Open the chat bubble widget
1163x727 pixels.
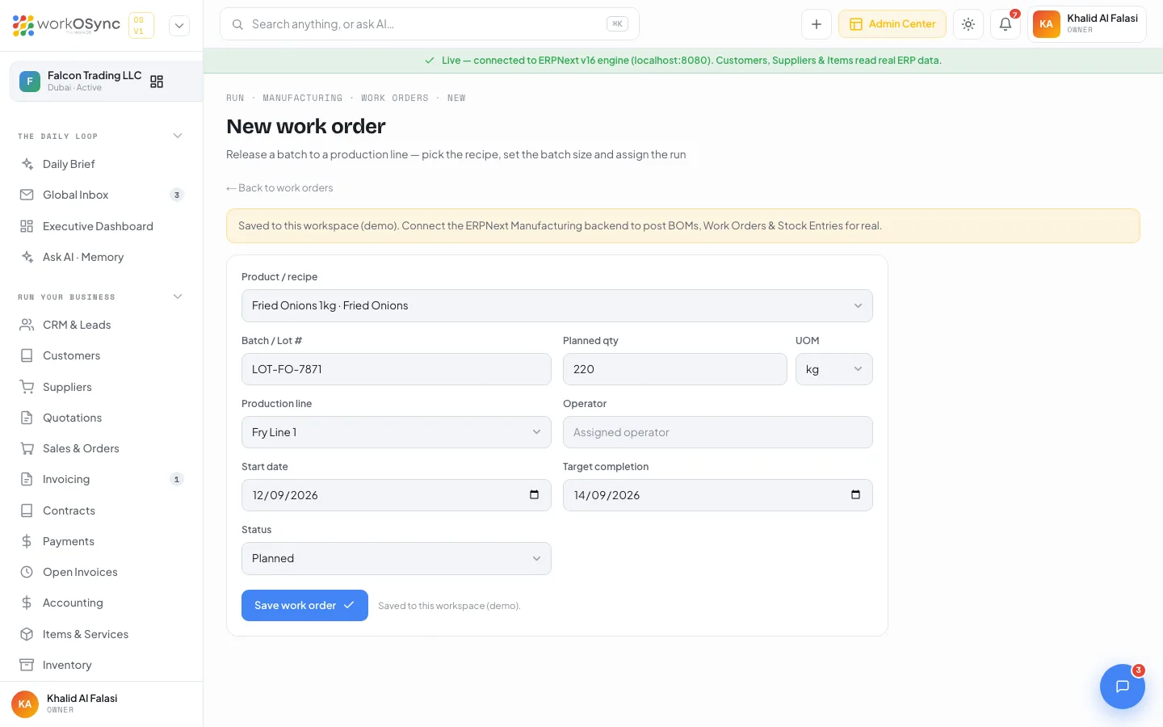coord(1123,687)
